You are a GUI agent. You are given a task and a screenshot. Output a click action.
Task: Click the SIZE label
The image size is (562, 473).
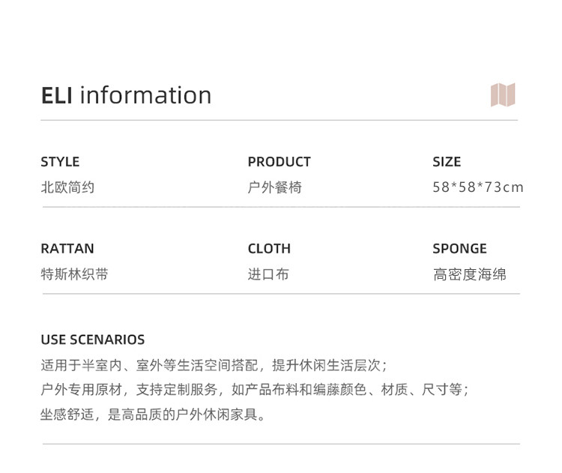(447, 162)
